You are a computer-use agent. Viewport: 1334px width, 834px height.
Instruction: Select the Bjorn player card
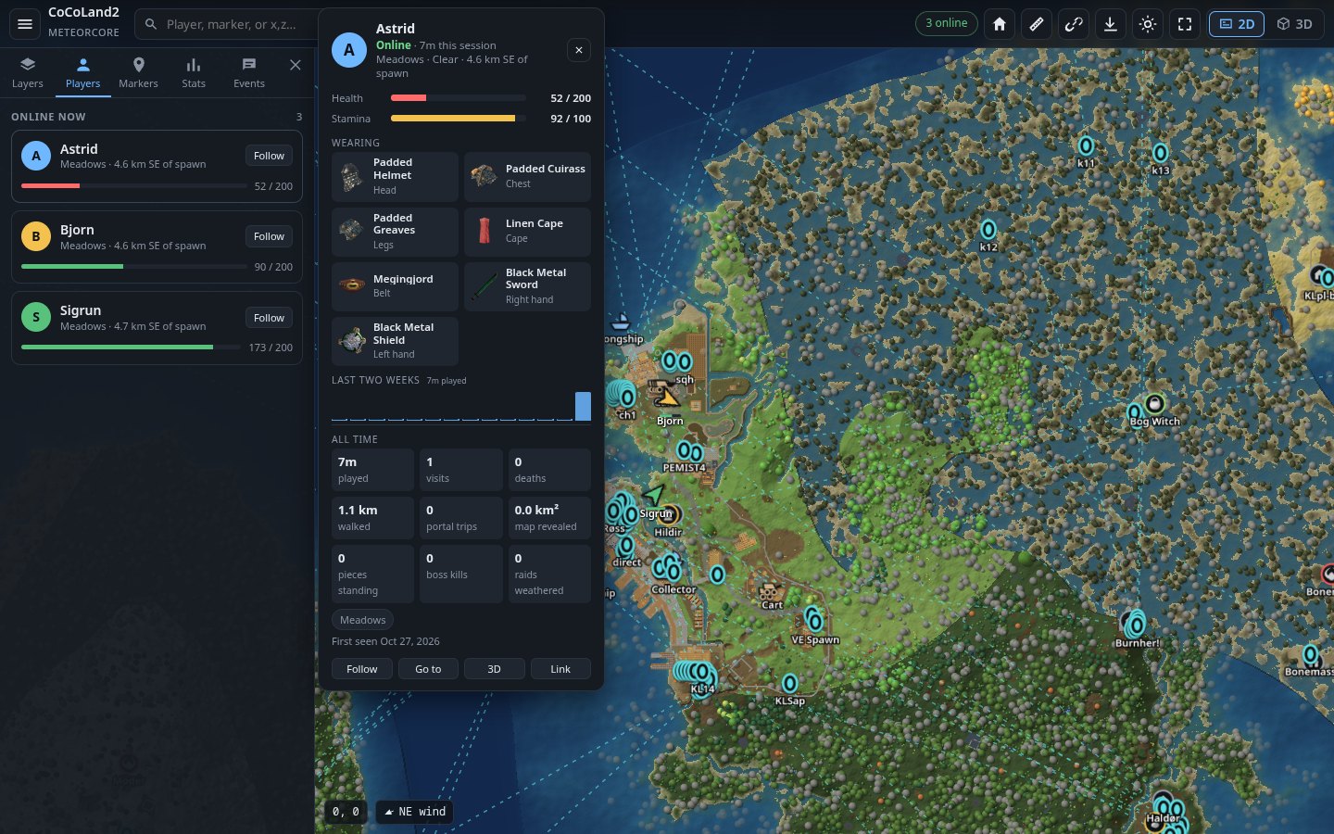157,246
